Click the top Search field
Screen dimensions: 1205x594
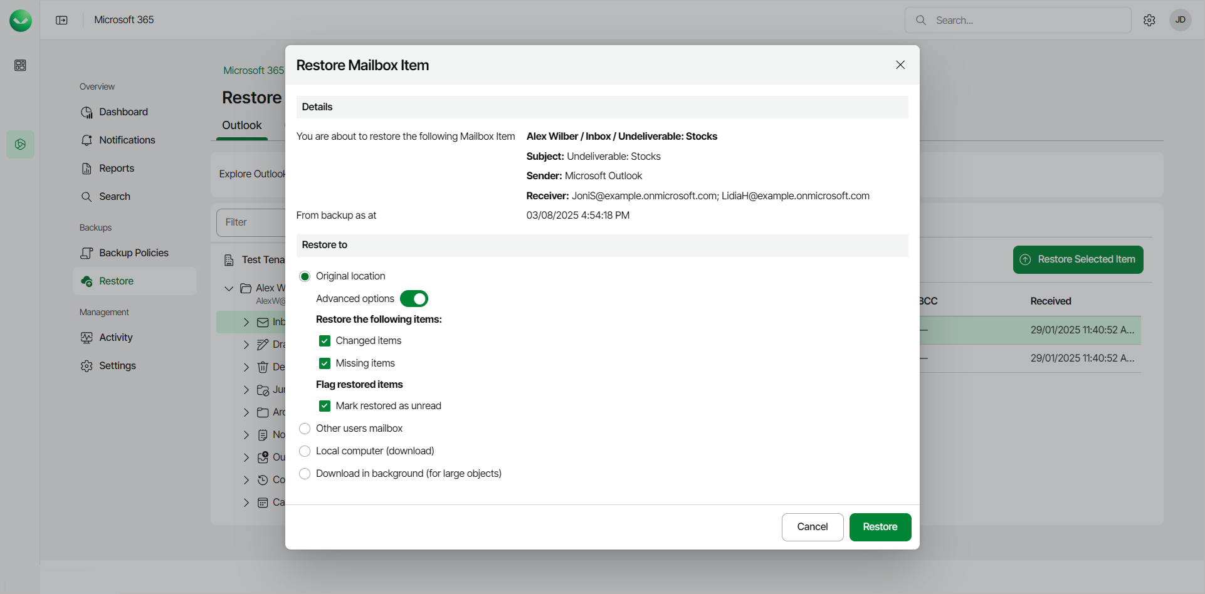(x=1028, y=20)
